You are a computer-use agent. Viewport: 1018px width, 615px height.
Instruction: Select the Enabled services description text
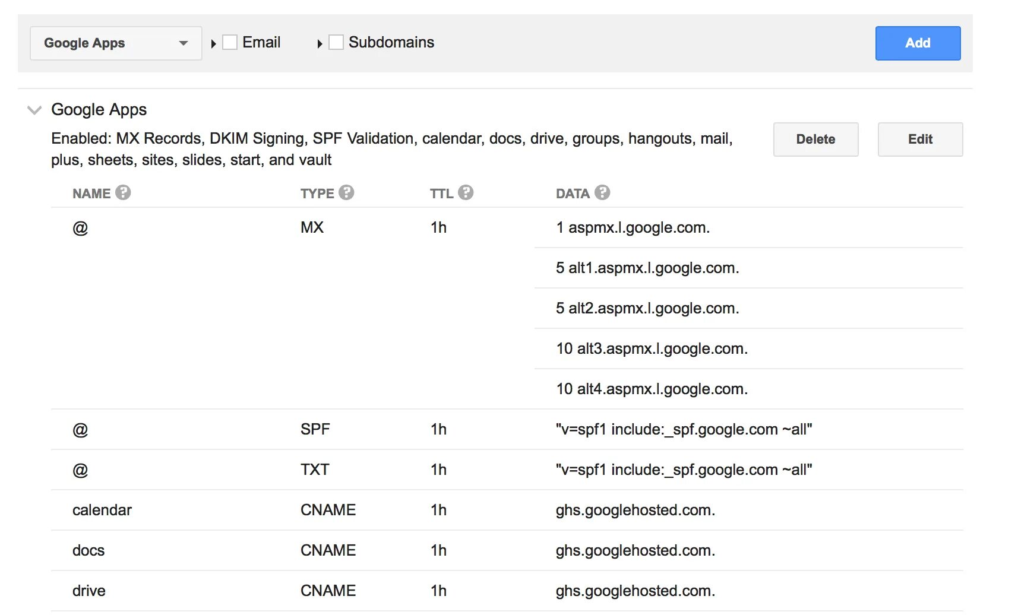click(392, 149)
